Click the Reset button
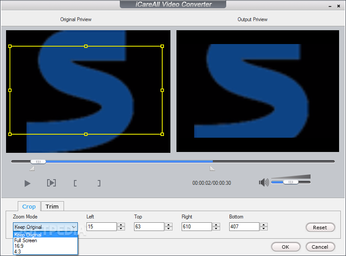 (320, 228)
